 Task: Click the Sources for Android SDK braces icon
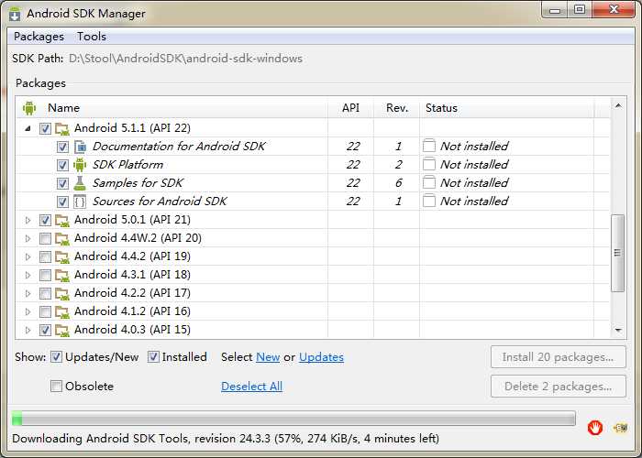click(80, 202)
